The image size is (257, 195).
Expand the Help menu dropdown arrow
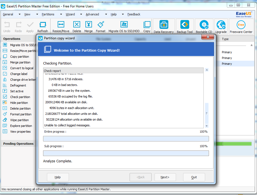[123, 14]
